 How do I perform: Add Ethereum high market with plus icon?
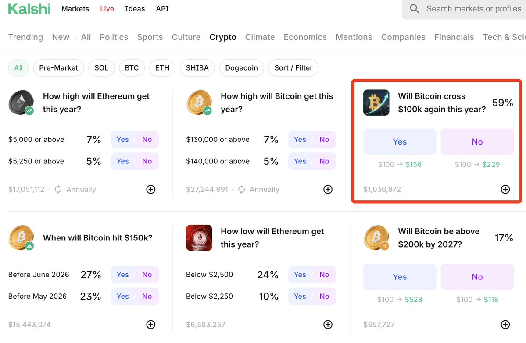click(150, 189)
